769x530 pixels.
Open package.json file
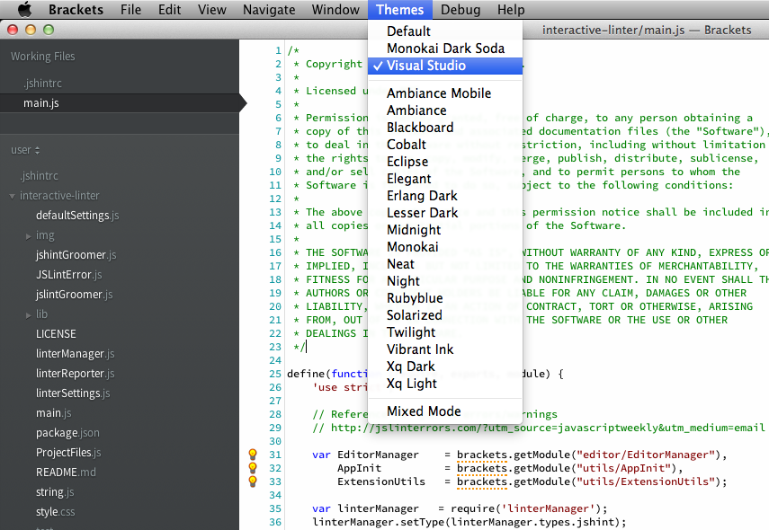[67, 433]
